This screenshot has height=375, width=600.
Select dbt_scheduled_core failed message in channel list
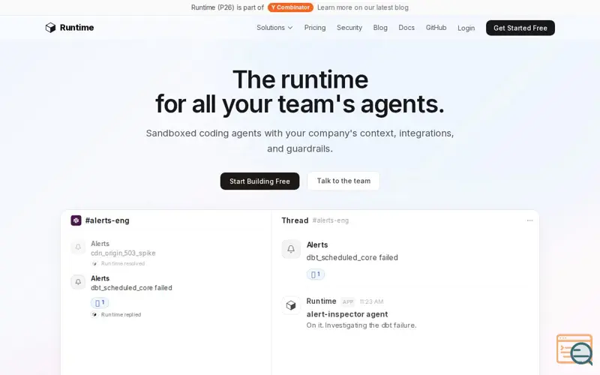(x=131, y=288)
